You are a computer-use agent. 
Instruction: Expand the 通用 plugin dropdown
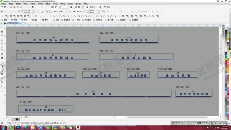pyautogui.click(x=50, y=20)
